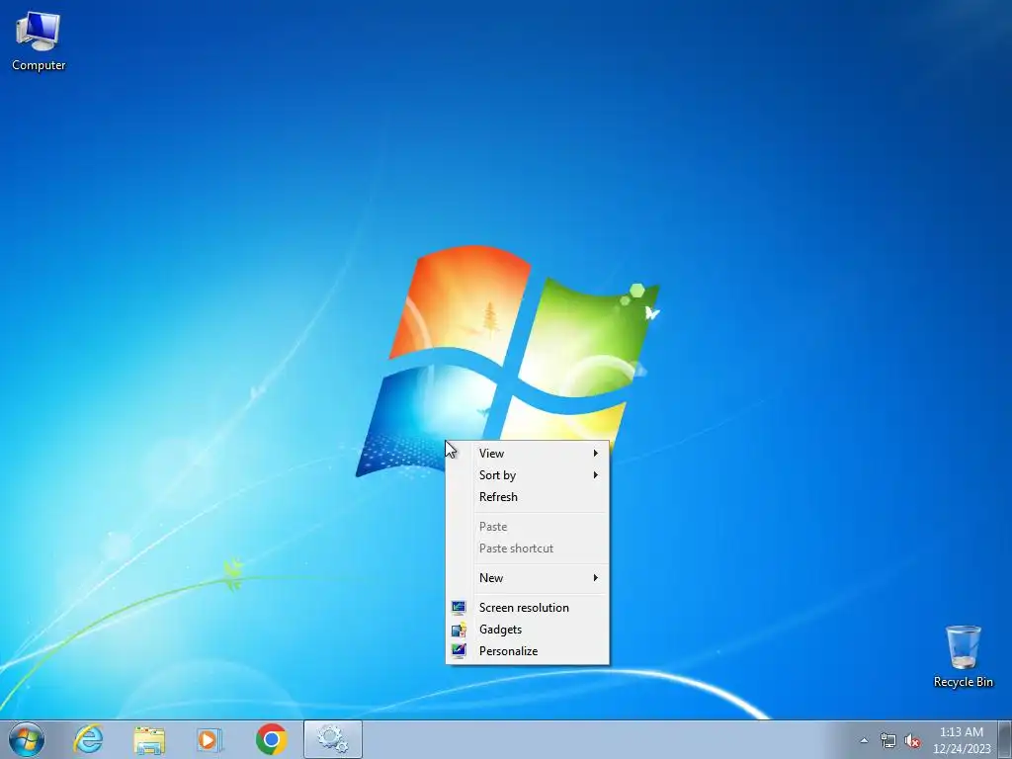
Task: Click the arrow next to Sort by
Action: (595, 475)
